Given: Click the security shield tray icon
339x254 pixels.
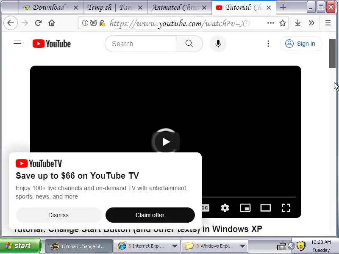Looking at the screenshot, I should pos(301,246).
